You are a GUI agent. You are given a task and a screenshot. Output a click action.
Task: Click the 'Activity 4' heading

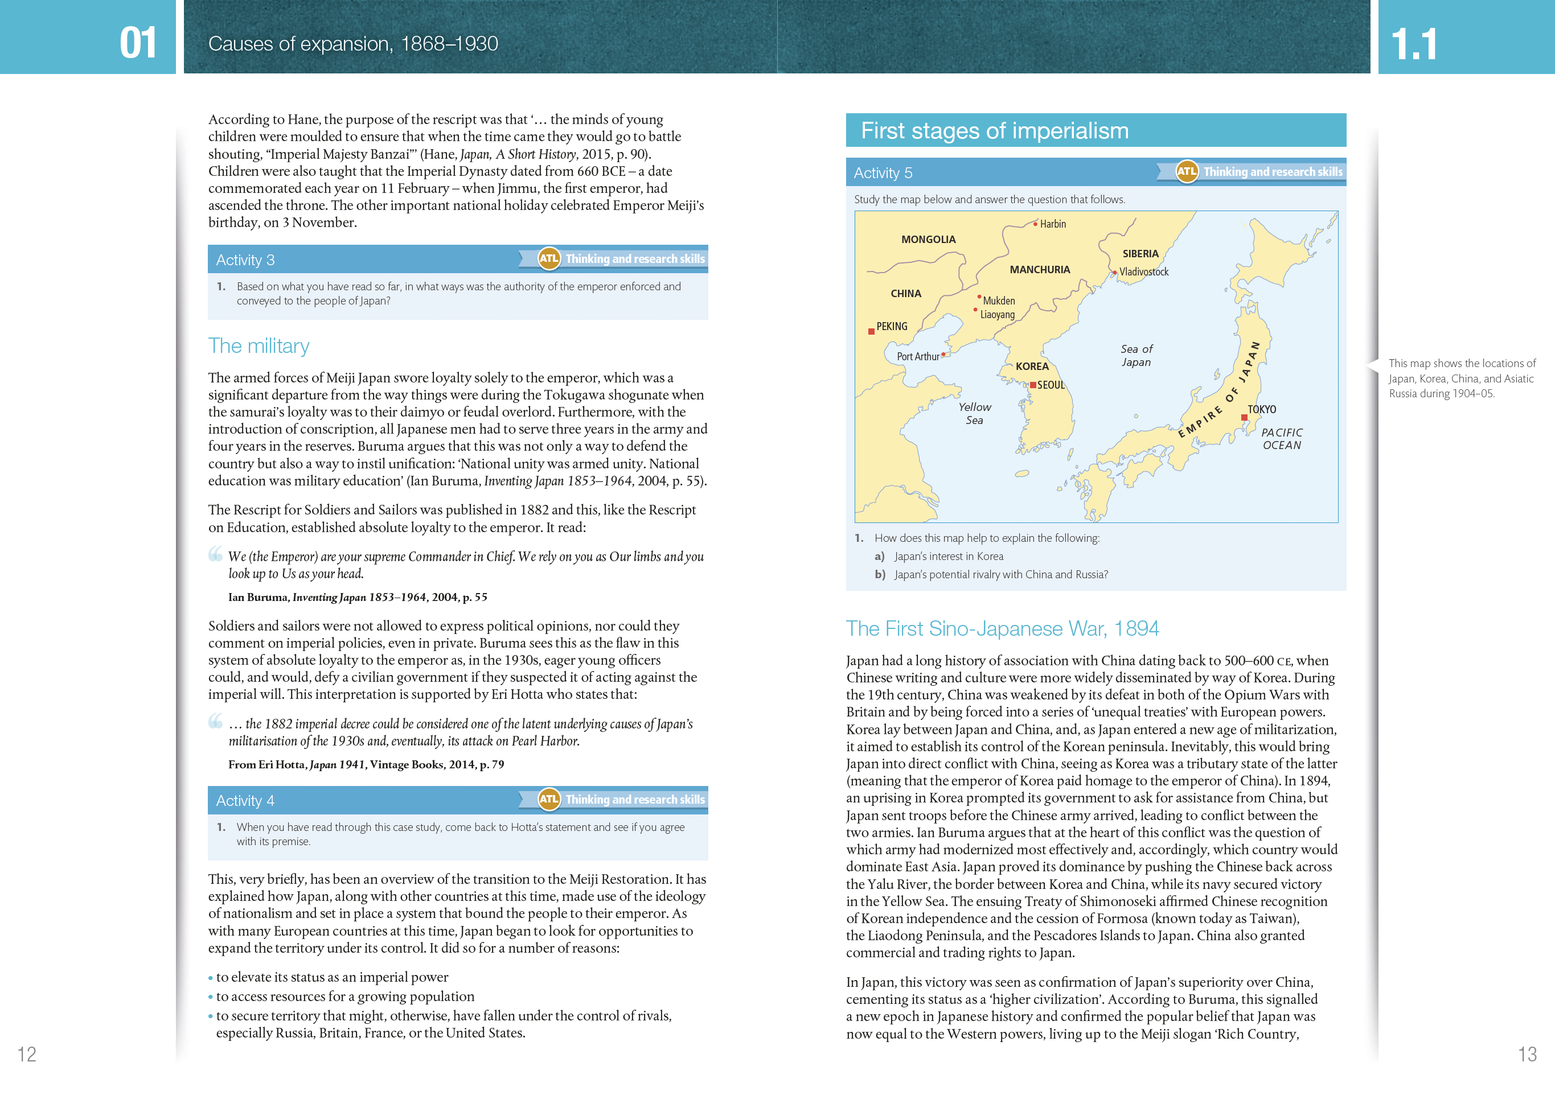245,800
